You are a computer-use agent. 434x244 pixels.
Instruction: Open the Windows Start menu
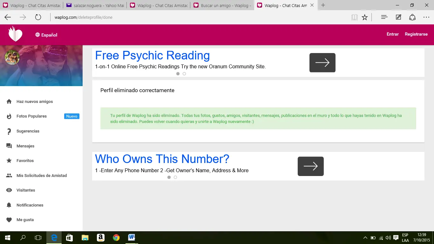coord(8,238)
